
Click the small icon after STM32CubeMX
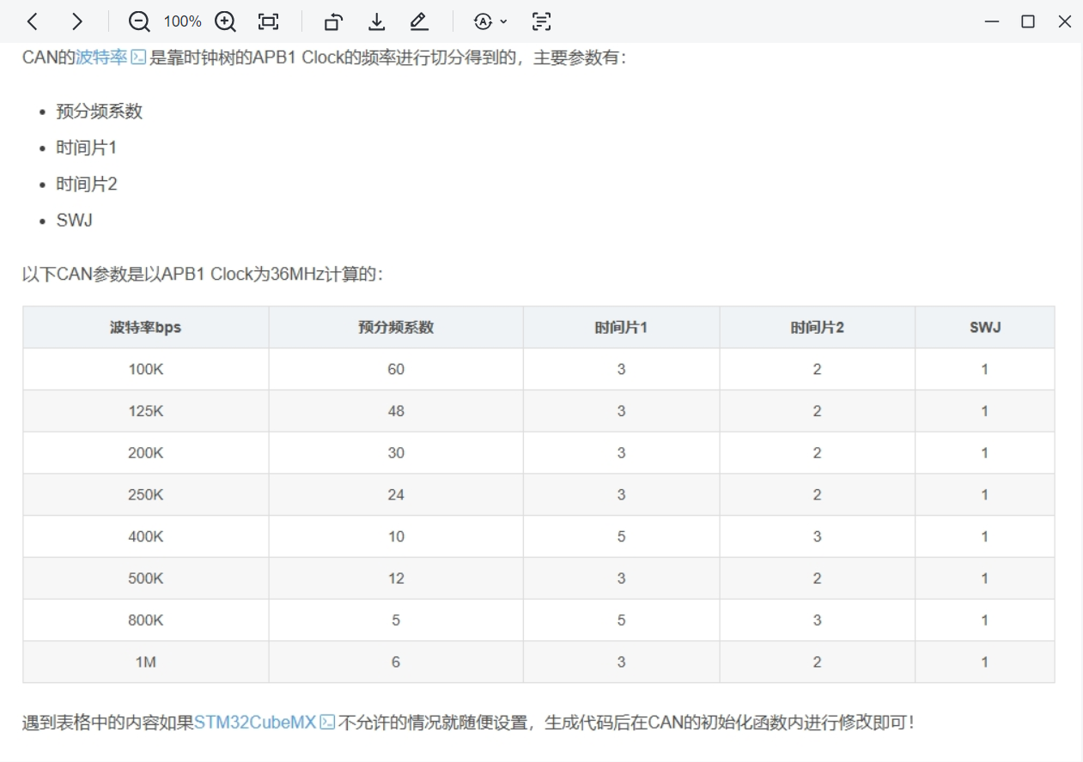[327, 723]
